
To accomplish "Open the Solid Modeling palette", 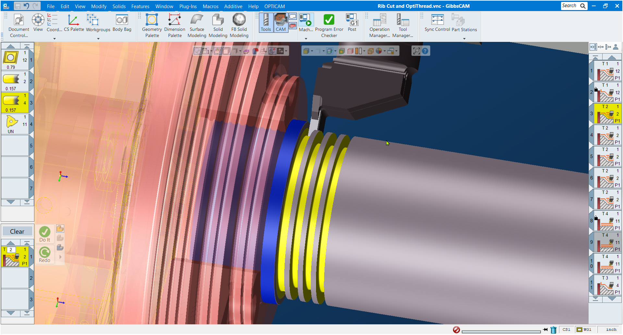I will pos(218,26).
